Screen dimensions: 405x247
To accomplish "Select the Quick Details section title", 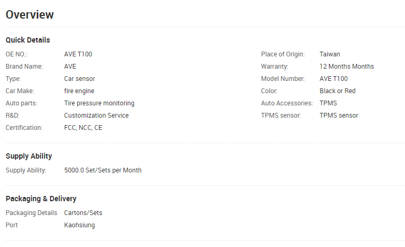I will click(x=28, y=40).
